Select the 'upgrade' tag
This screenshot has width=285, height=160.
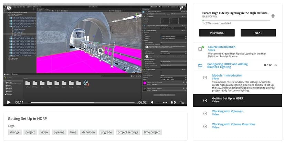(x=106, y=132)
